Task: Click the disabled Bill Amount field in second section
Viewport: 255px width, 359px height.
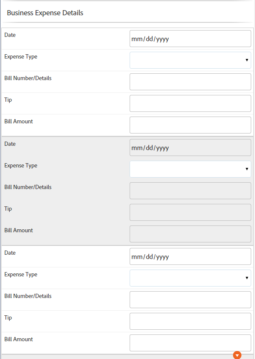Action: [190, 234]
